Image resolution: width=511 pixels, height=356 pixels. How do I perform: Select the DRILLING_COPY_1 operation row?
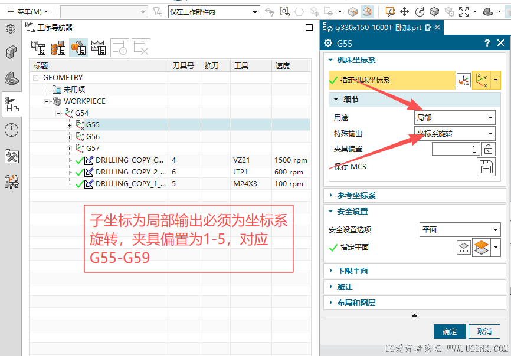[170, 184]
